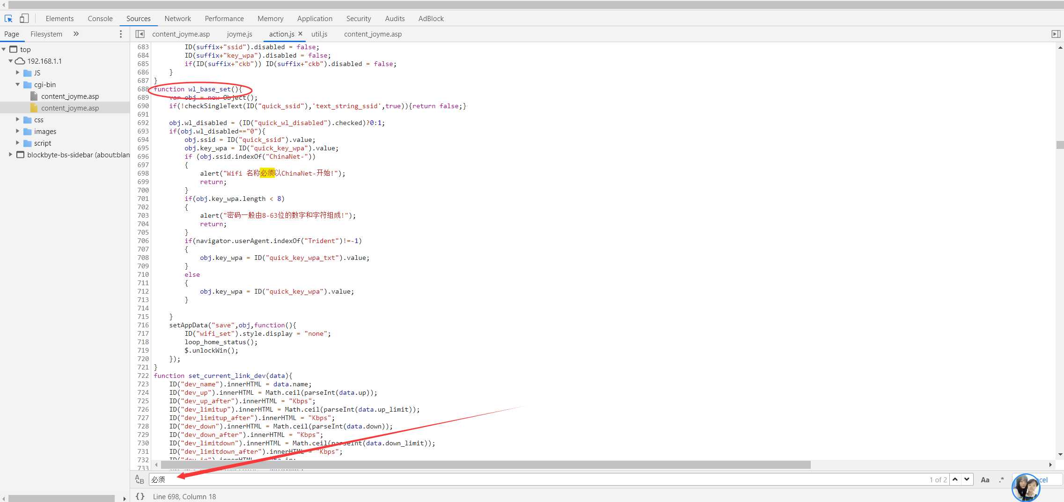Select the JS folder icon
The width and height of the screenshot is (1064, 502).
coord(28,73)
